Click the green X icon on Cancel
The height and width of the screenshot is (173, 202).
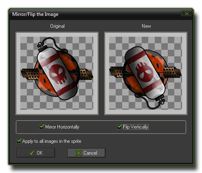point(79,153)
